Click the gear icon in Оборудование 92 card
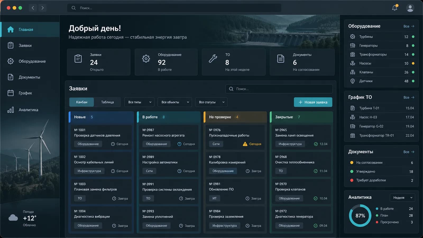Screen dimensions: 423x238 click(146, 58)
